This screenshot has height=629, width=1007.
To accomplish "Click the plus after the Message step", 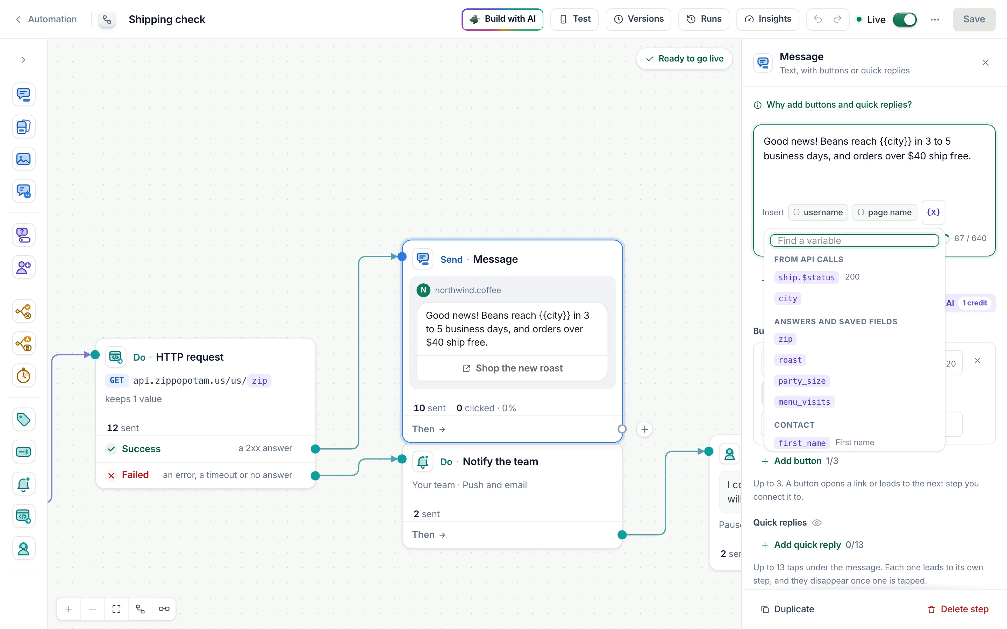I will tap(644, 429).
